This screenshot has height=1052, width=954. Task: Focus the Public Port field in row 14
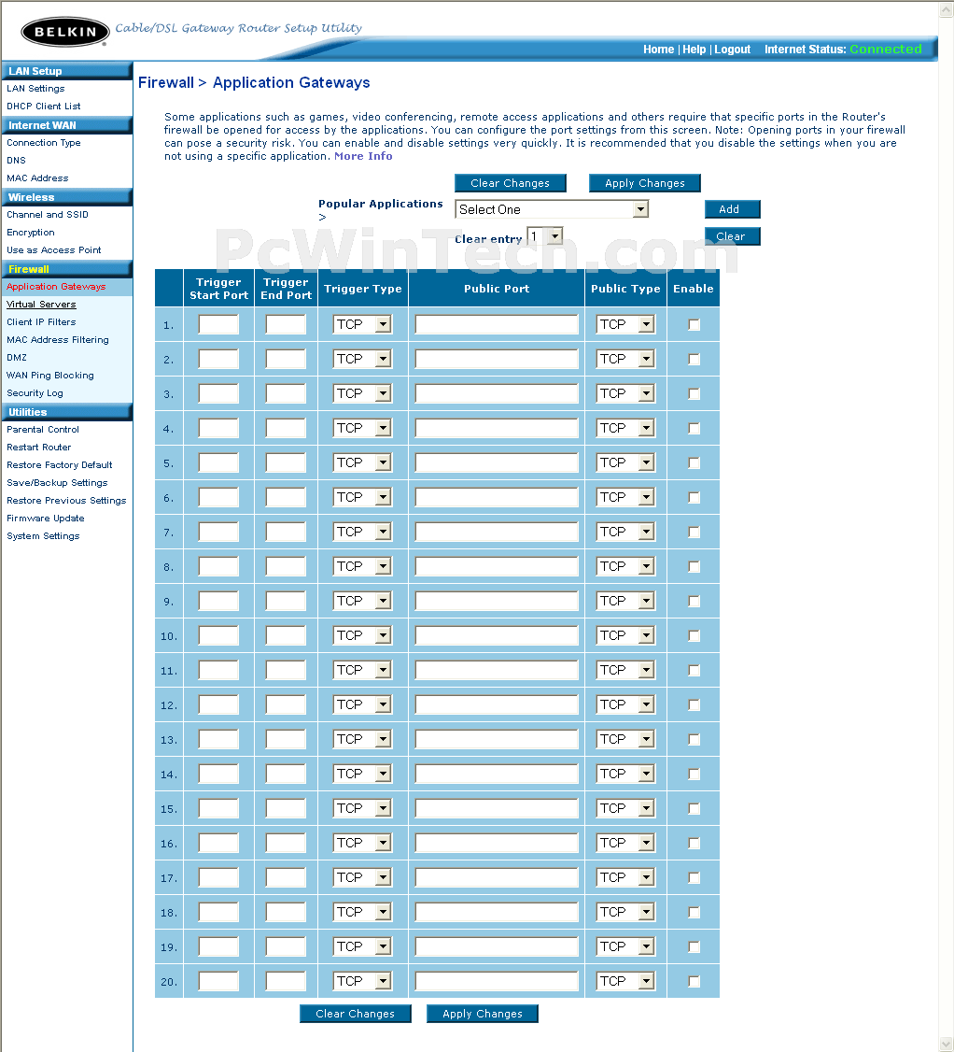pos(497,775)
